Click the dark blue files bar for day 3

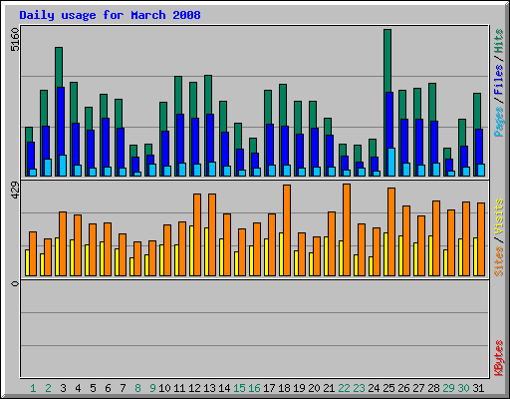(61, 122)
